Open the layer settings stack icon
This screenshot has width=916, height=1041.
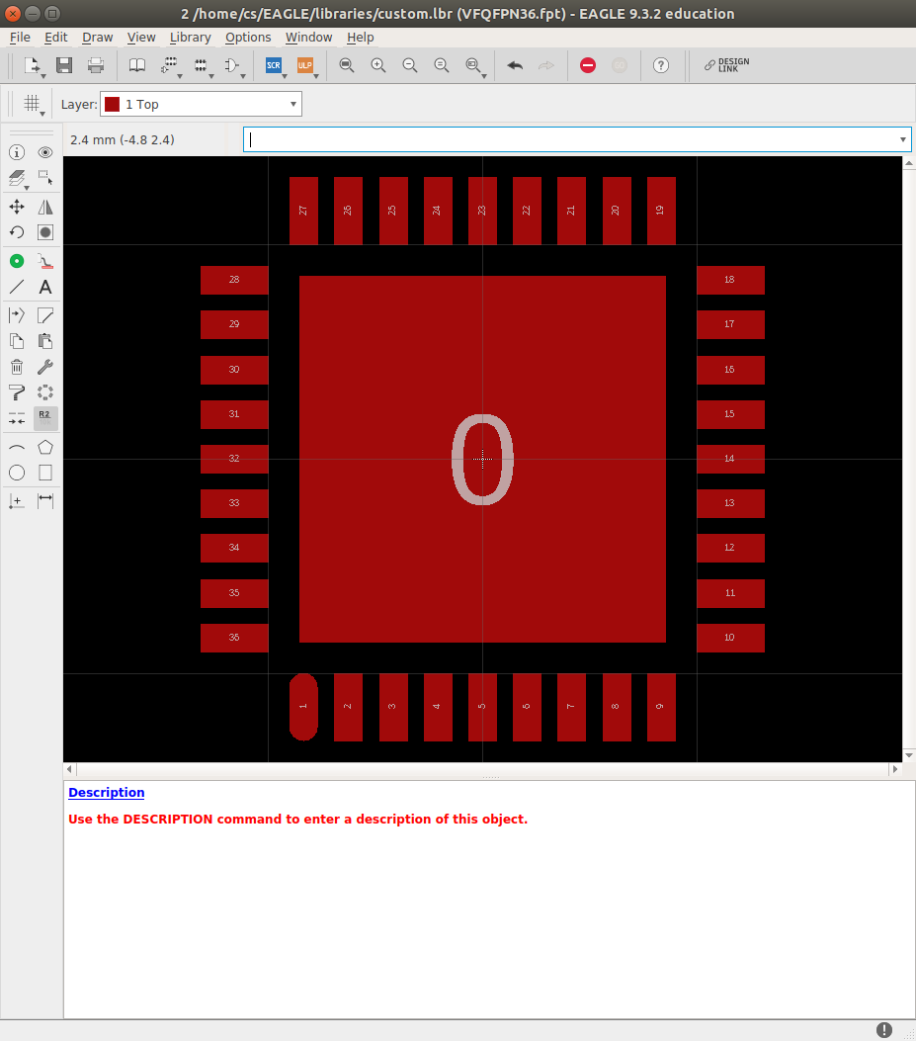(x=17, y=178)
